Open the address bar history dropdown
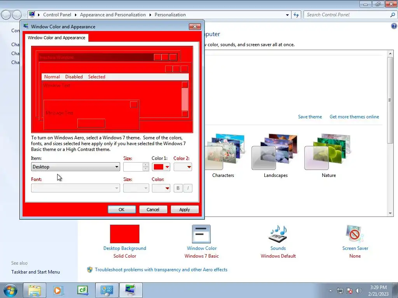 pyautogui.click(x=287, y=15)
